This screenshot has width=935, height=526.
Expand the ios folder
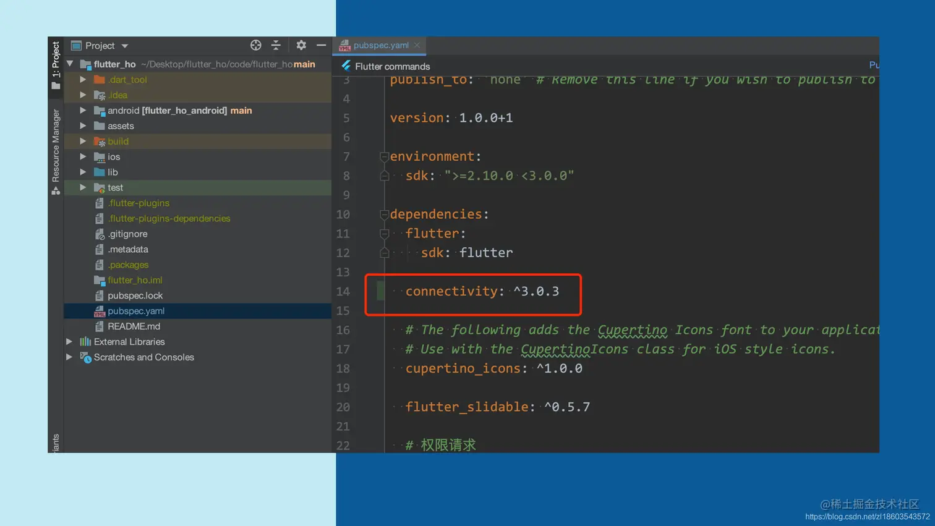(x=83, y=156)
